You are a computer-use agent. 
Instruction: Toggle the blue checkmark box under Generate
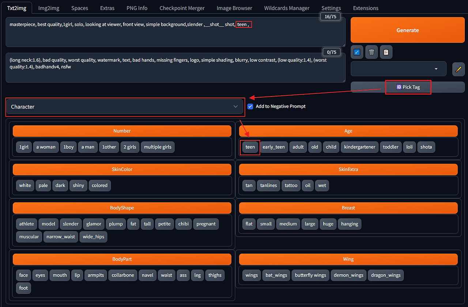(357, 52)
